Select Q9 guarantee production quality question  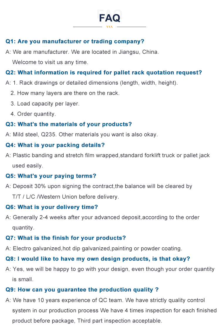click(82, 289)
